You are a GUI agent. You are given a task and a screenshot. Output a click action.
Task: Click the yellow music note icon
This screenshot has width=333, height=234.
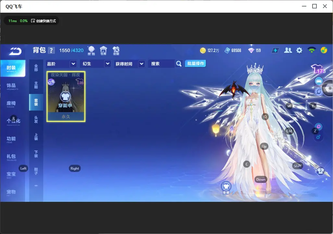[x=324, y=50]
